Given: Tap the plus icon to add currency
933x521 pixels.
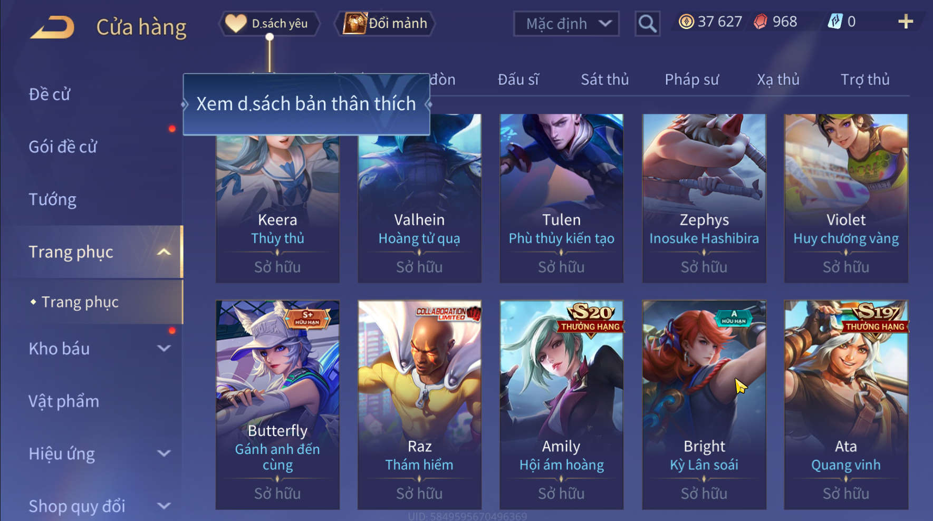Looking at the screenshot, I should 905,22.
